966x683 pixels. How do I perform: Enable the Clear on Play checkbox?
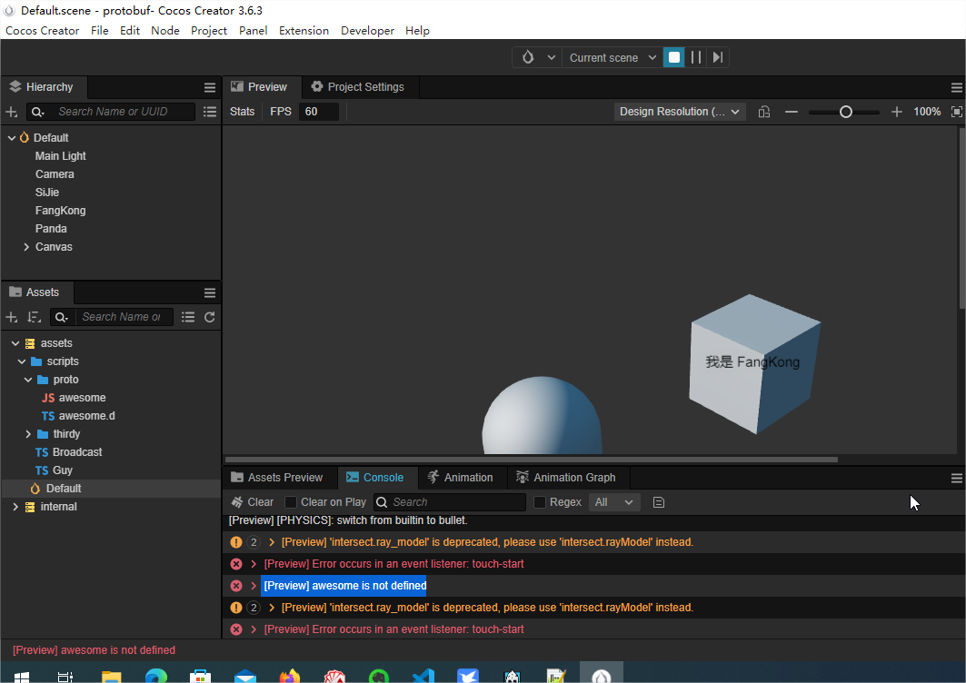(x=291, y=502)
